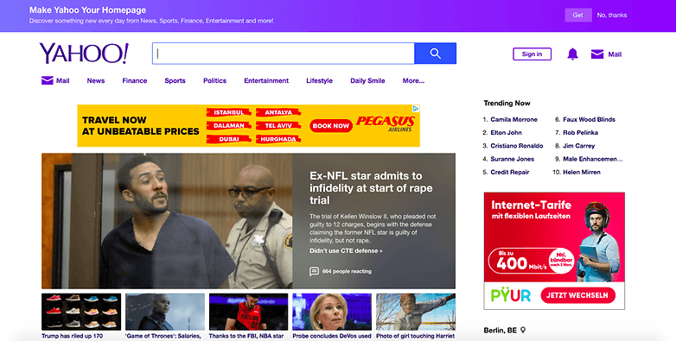The height and width of the screenshot is (341, 676).
Task: Click trending topic Elton John
Action: click(x=507, y=133)
